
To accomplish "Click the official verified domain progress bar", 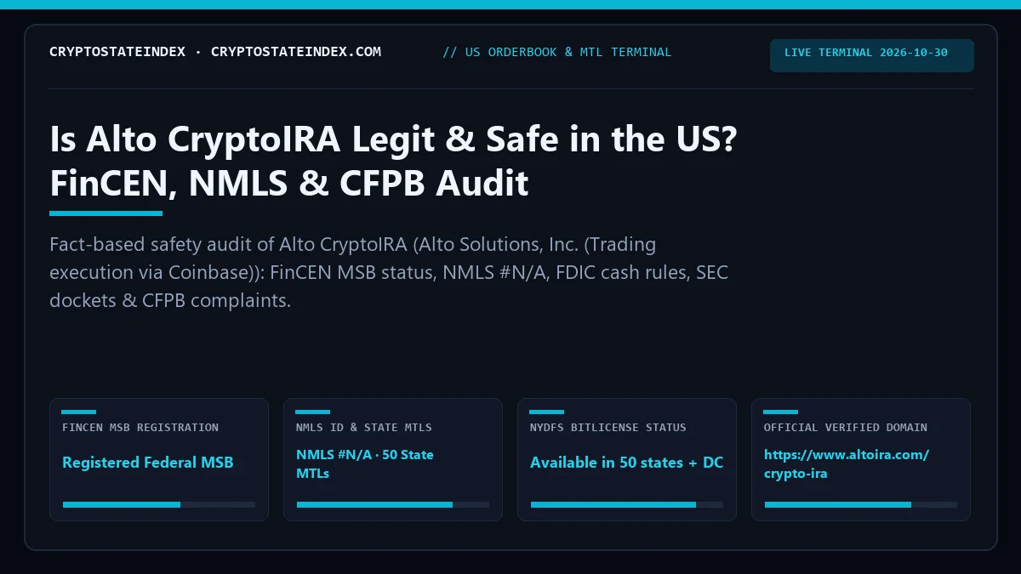I will (861, 504).
